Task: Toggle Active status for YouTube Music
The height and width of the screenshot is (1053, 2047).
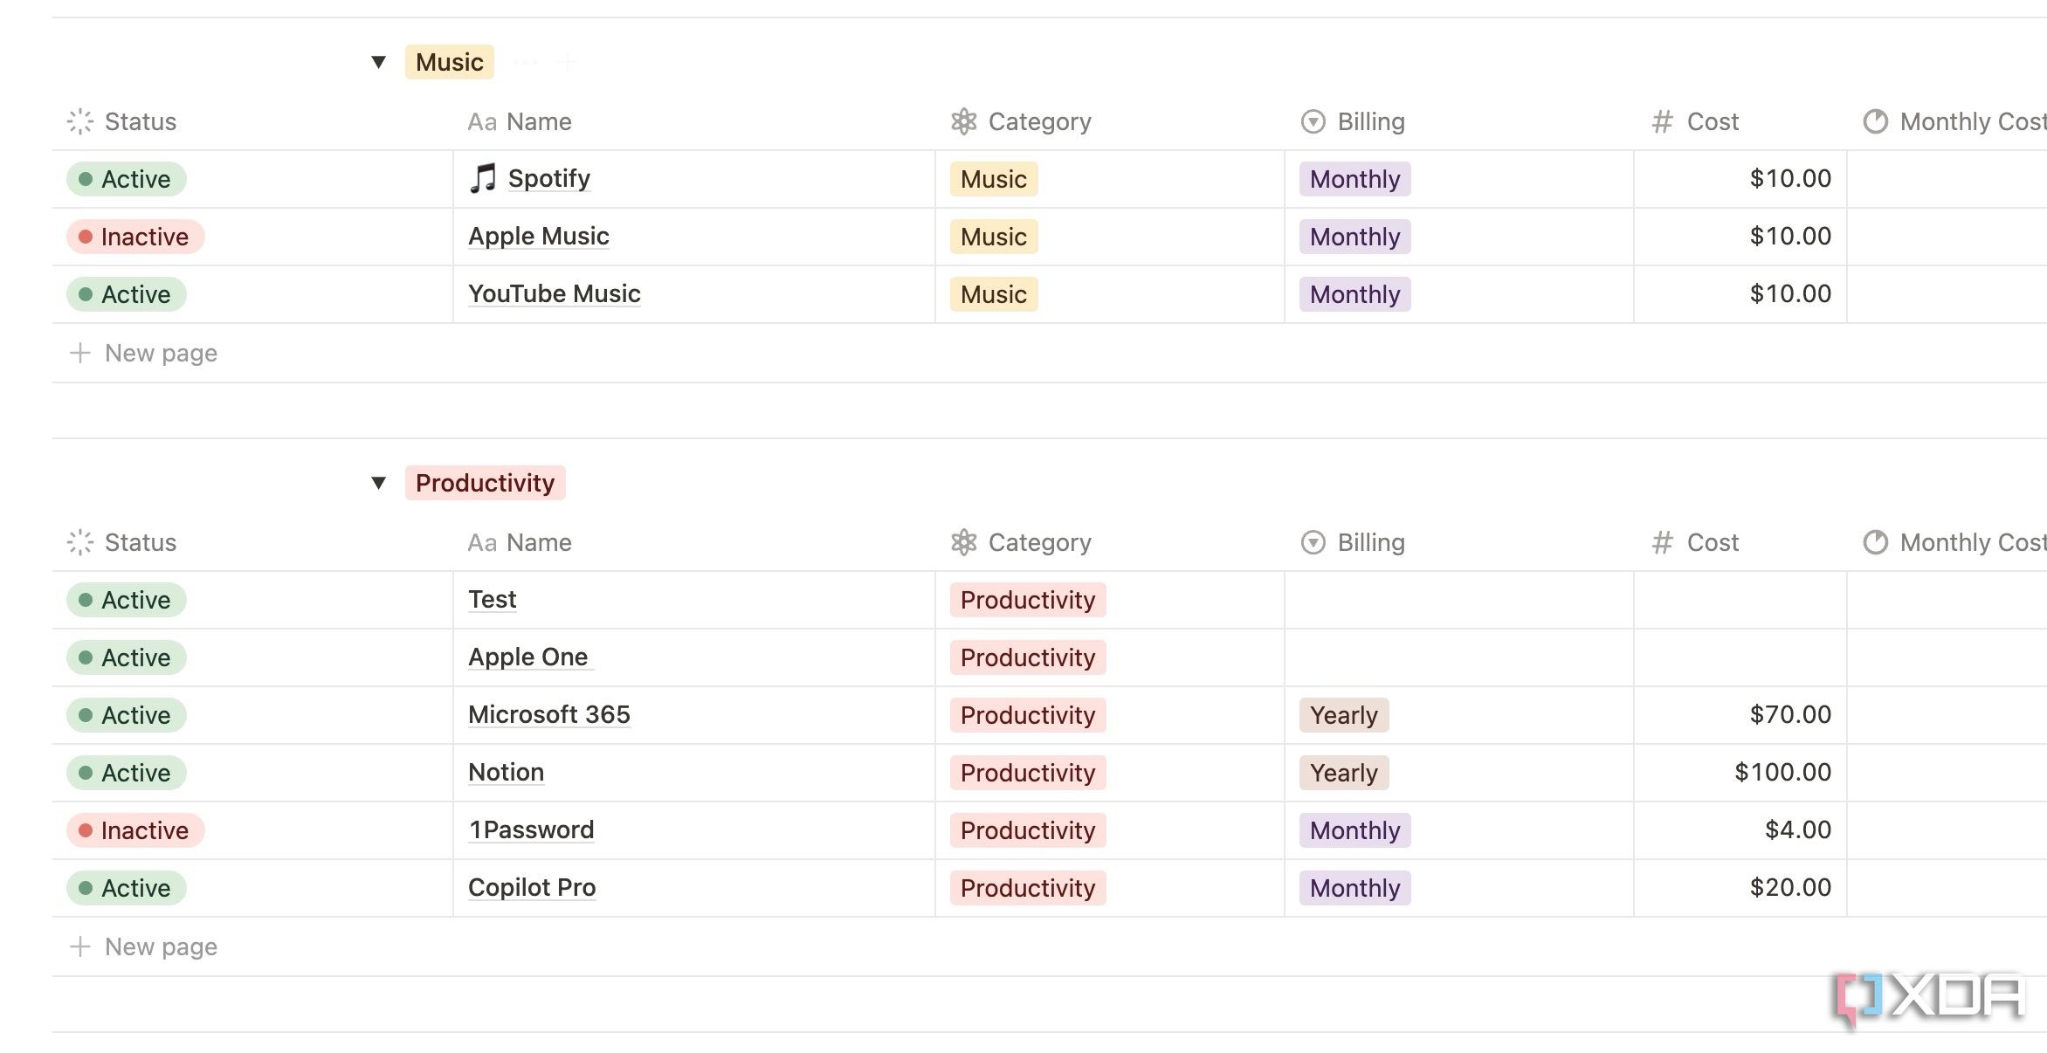Action: (129, 292)
